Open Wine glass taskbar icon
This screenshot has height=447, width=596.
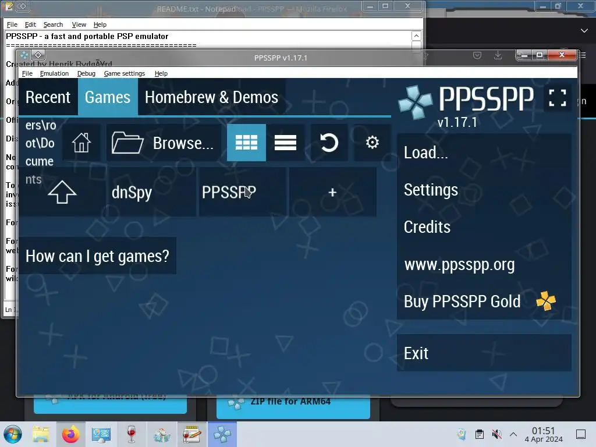tap(132, 434)
